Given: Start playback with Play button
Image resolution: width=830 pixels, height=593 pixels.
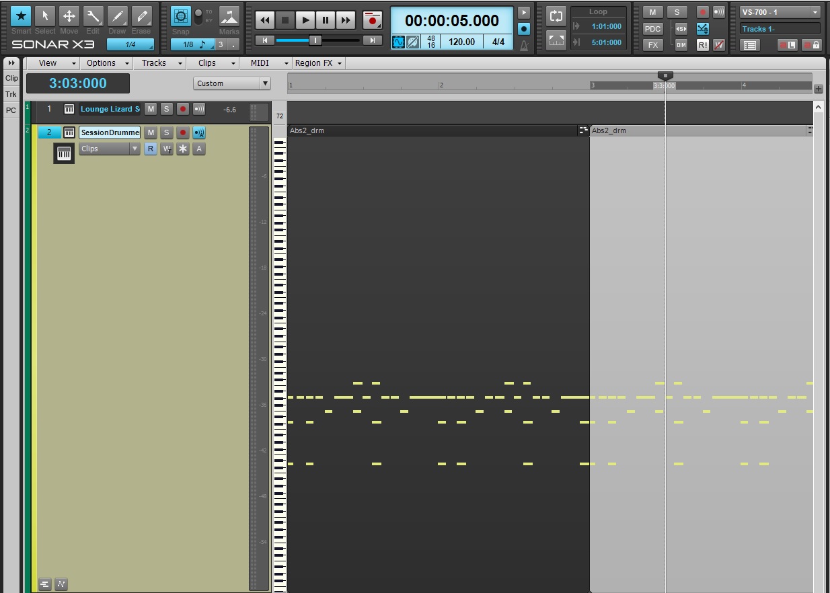Looking at the screenshot, I should pos(305,20).
